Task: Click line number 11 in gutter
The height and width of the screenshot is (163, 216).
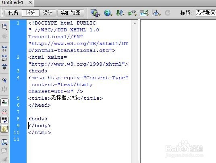Action: click(17, 139)
